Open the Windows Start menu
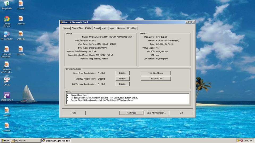255x143 pixels. [x=5, y=141]
